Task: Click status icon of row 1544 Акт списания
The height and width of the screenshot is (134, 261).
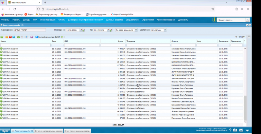Action: [x=1, y=85]
